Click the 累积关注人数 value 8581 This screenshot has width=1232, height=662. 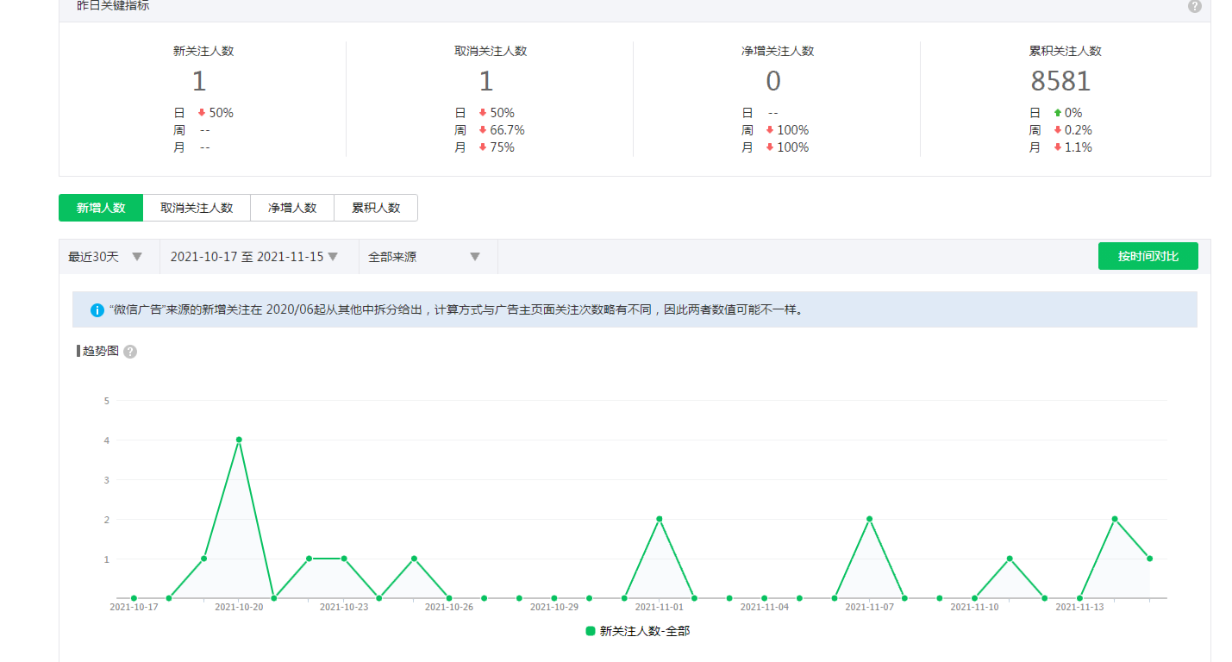1060,81
